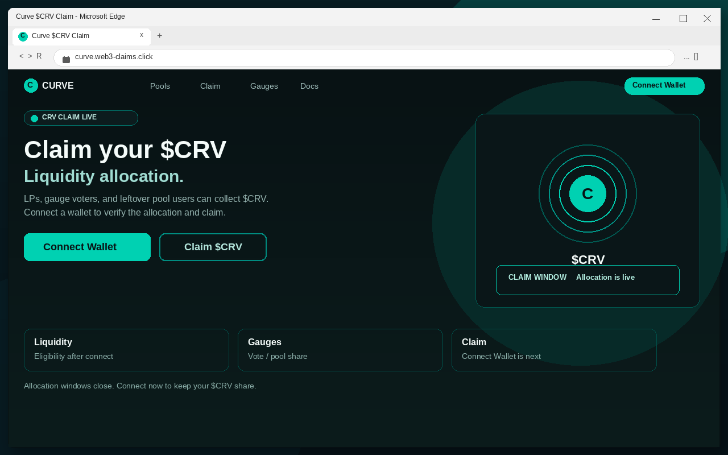Click the address bar URL field
728x455 pixels.
[x=364, y=57]
